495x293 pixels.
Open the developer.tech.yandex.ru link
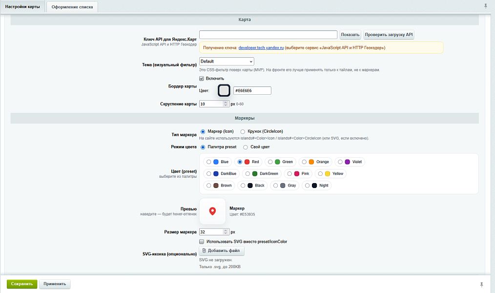click(x=261, y=48)
